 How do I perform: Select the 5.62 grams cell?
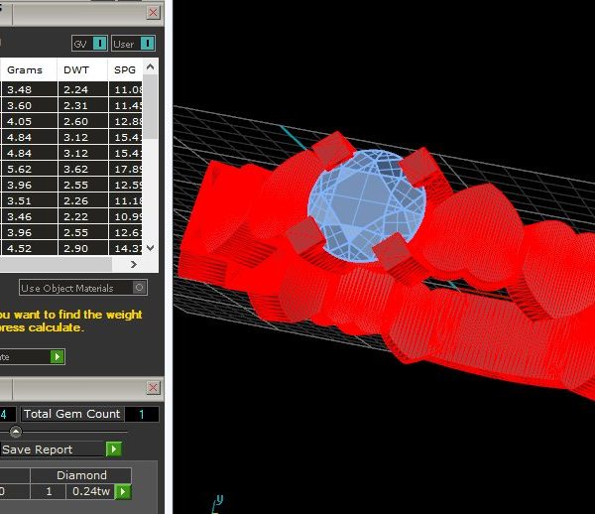tap(29, 169)
